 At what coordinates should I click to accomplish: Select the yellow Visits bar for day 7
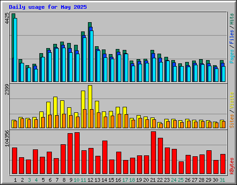coord(56,112)
